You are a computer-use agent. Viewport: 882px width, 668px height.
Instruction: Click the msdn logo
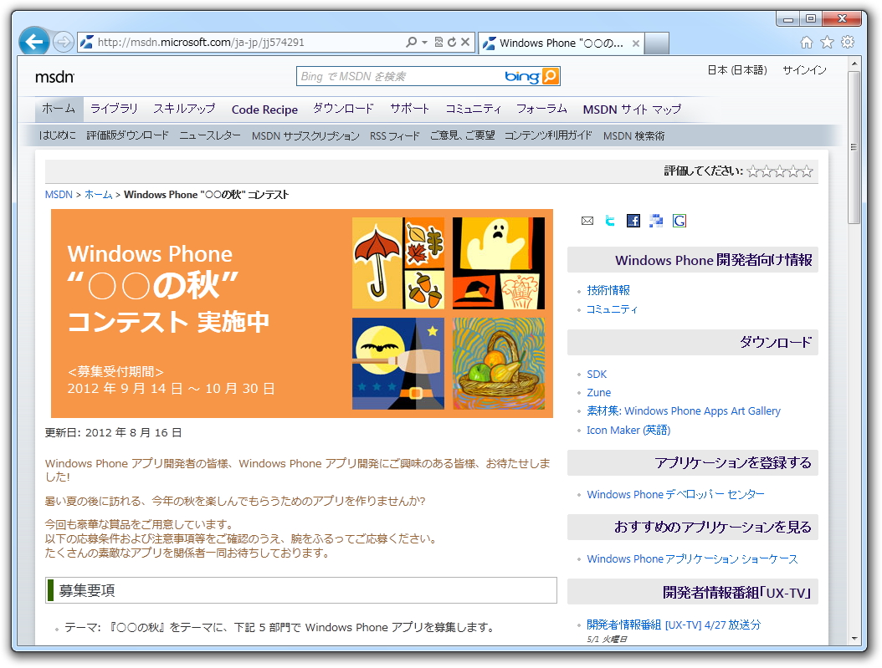click(x=54, y=77)
